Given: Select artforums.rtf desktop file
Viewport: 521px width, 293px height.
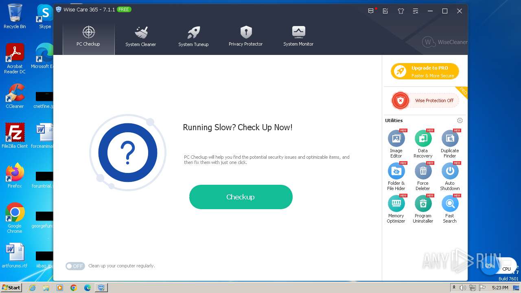Looking at the screenshot, I should pos(15,256).
